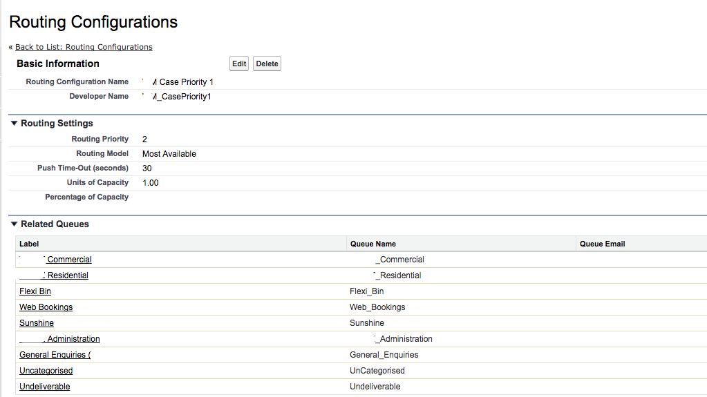Click the Most Available routing model value
707x397 pixels.
pos(169,154)
